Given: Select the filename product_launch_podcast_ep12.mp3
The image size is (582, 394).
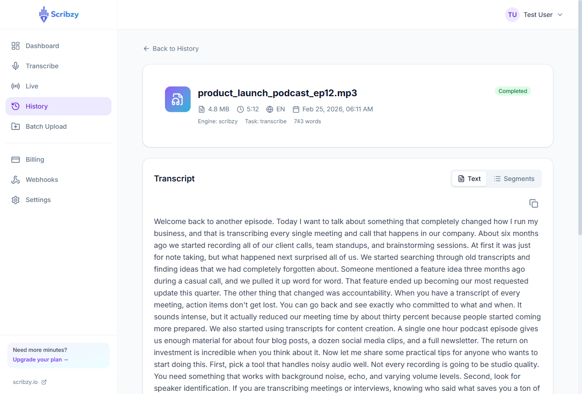Looking at the screenshot, I should coord(277,93).
